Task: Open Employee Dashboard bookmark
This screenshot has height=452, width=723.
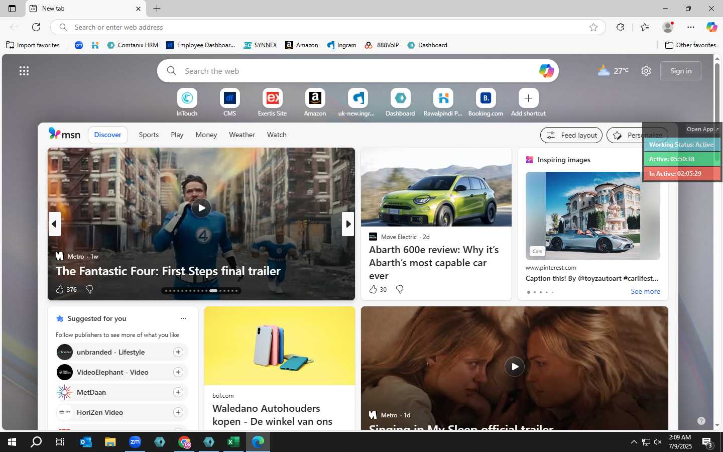Action: pyautogui.click(x=201, y=45)
